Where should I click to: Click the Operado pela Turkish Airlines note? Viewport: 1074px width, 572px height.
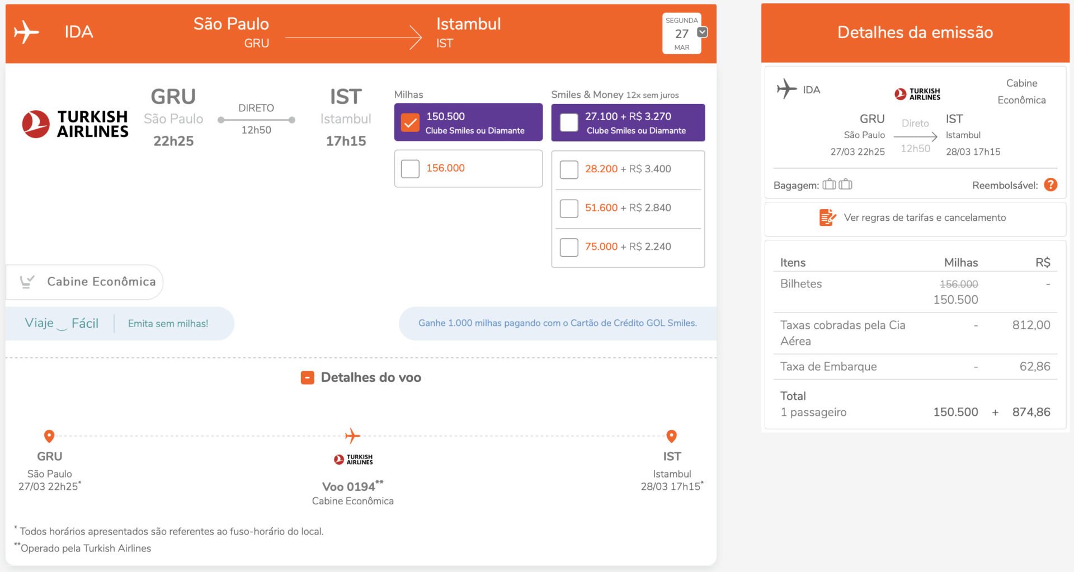(83, 548)
